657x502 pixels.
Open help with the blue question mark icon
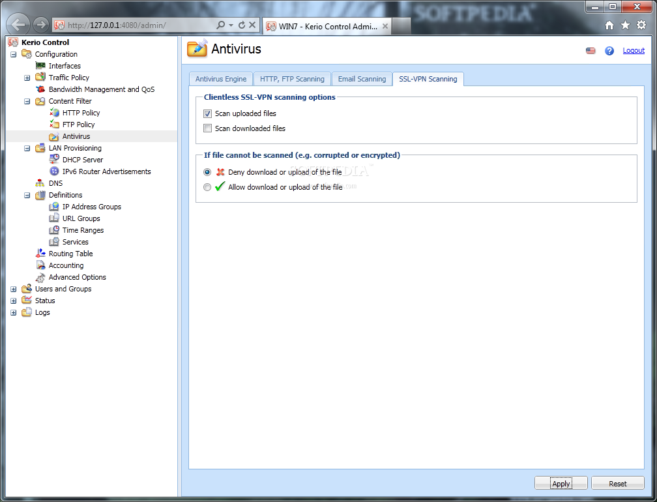(609, 51)
